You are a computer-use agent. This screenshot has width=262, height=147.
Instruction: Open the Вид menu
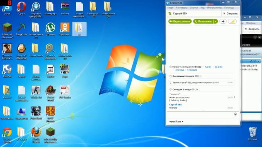[202, 8]
